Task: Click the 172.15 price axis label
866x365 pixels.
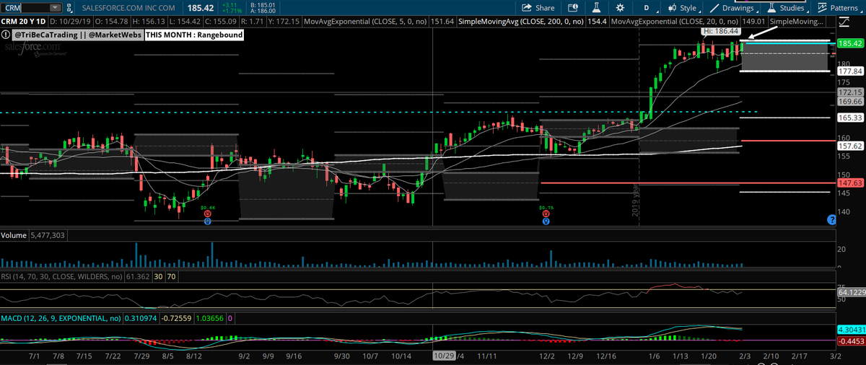Action: 851,93
